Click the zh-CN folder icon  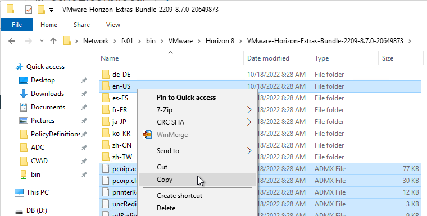point(106,145)
